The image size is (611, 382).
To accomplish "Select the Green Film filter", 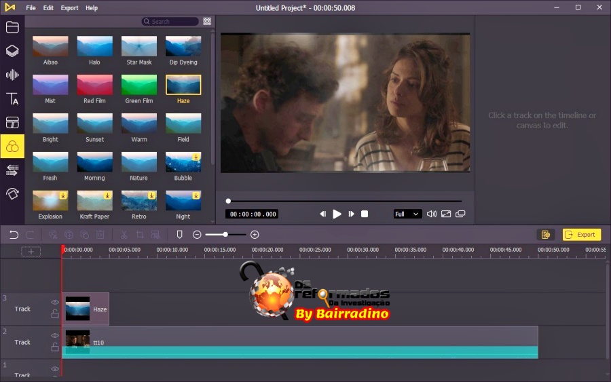I will (x=139, y=85).
